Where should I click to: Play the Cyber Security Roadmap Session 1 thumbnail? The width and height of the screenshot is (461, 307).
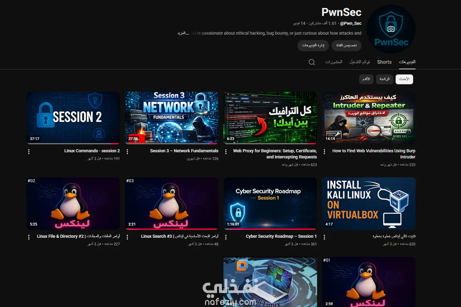(x=270, y=203)
